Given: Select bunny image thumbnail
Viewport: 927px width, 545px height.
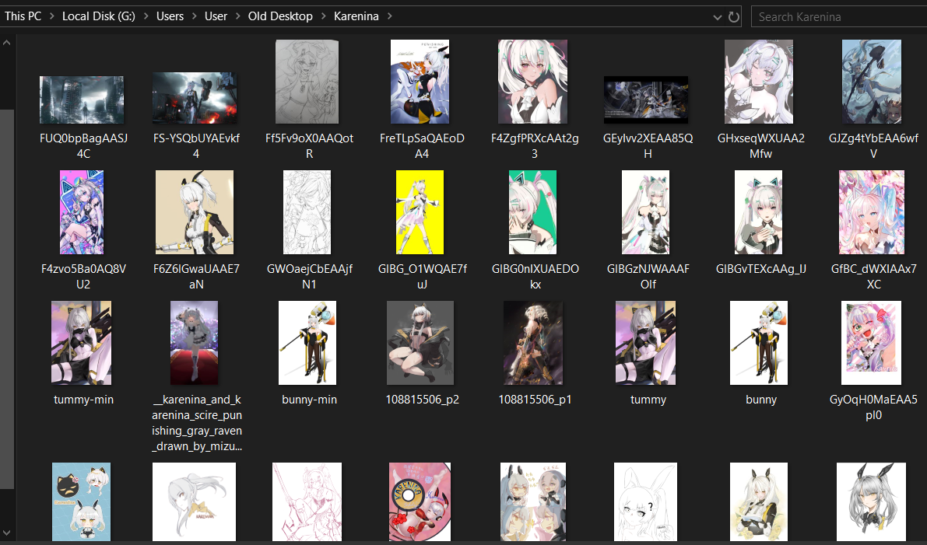Looking at the screenshot, I should [x=759, y=342].
